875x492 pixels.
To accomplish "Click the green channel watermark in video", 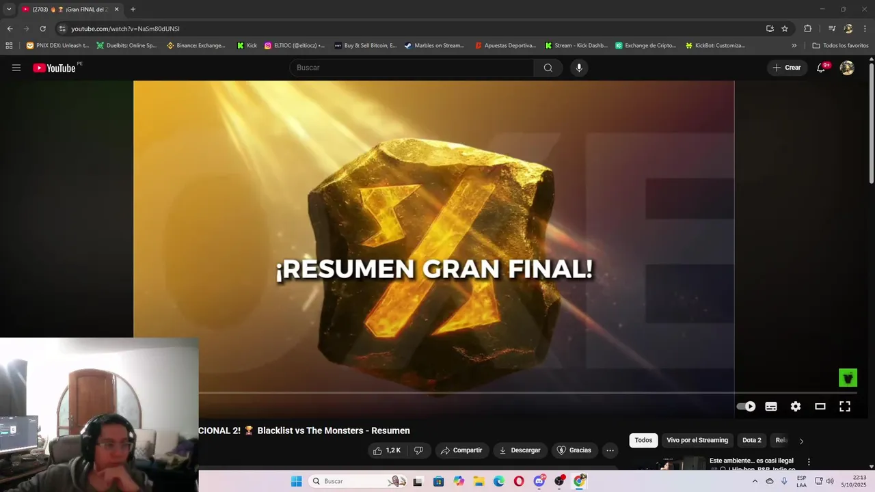I will [848, 377].
